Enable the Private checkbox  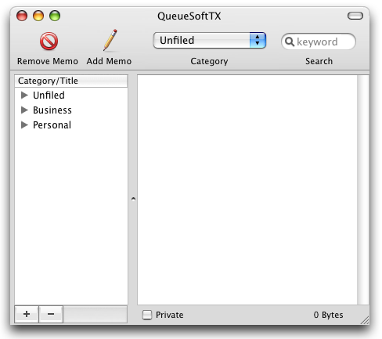(x=147, y=315)
